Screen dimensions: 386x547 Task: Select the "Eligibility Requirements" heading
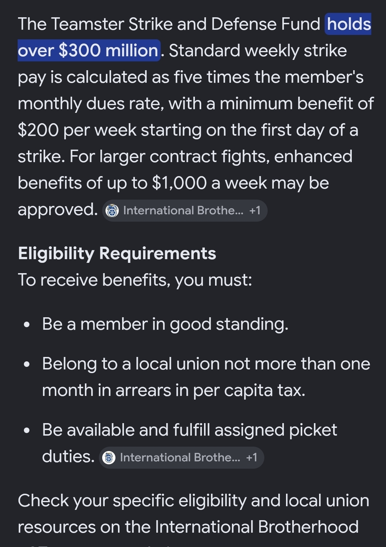click(x=117, y=254)
